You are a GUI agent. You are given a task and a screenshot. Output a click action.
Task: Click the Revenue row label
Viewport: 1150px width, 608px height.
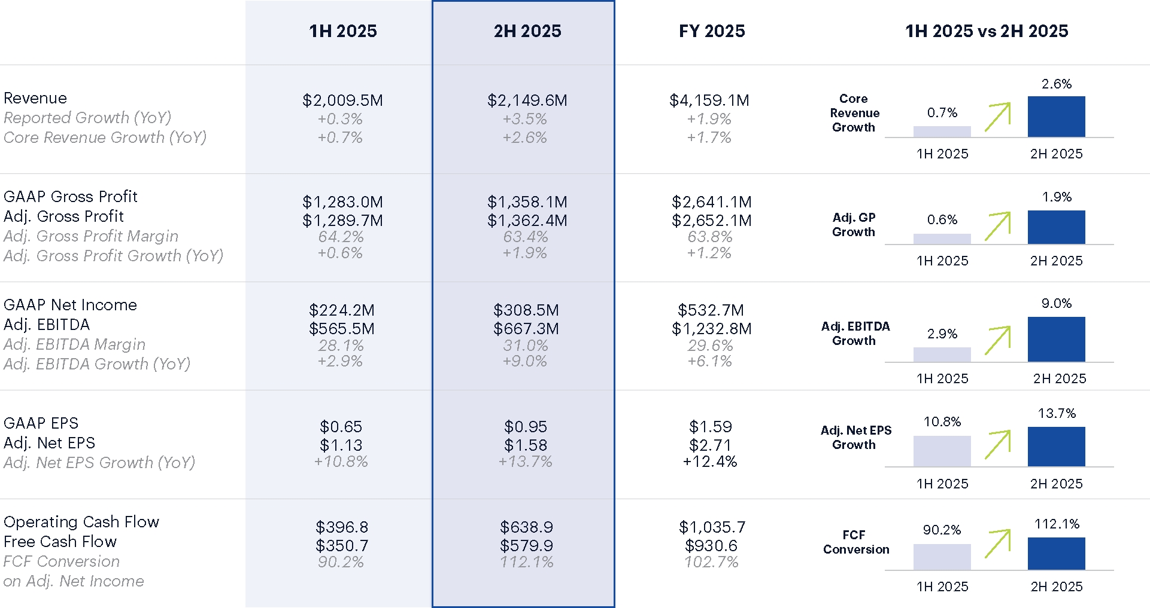point(35,98)
